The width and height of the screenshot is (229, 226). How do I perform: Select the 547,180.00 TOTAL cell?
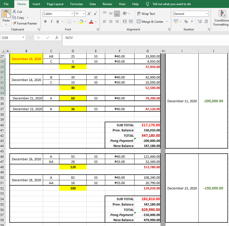click(x=147, y=135)
